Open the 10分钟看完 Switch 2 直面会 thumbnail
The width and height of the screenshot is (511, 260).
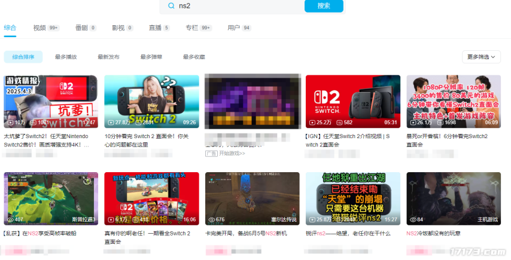pyautogui.click(x=151, y=101)
